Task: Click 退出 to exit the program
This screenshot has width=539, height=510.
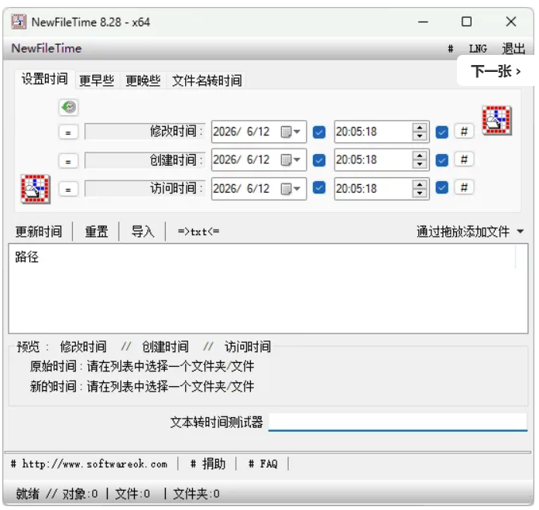Action: coord(513,49)
